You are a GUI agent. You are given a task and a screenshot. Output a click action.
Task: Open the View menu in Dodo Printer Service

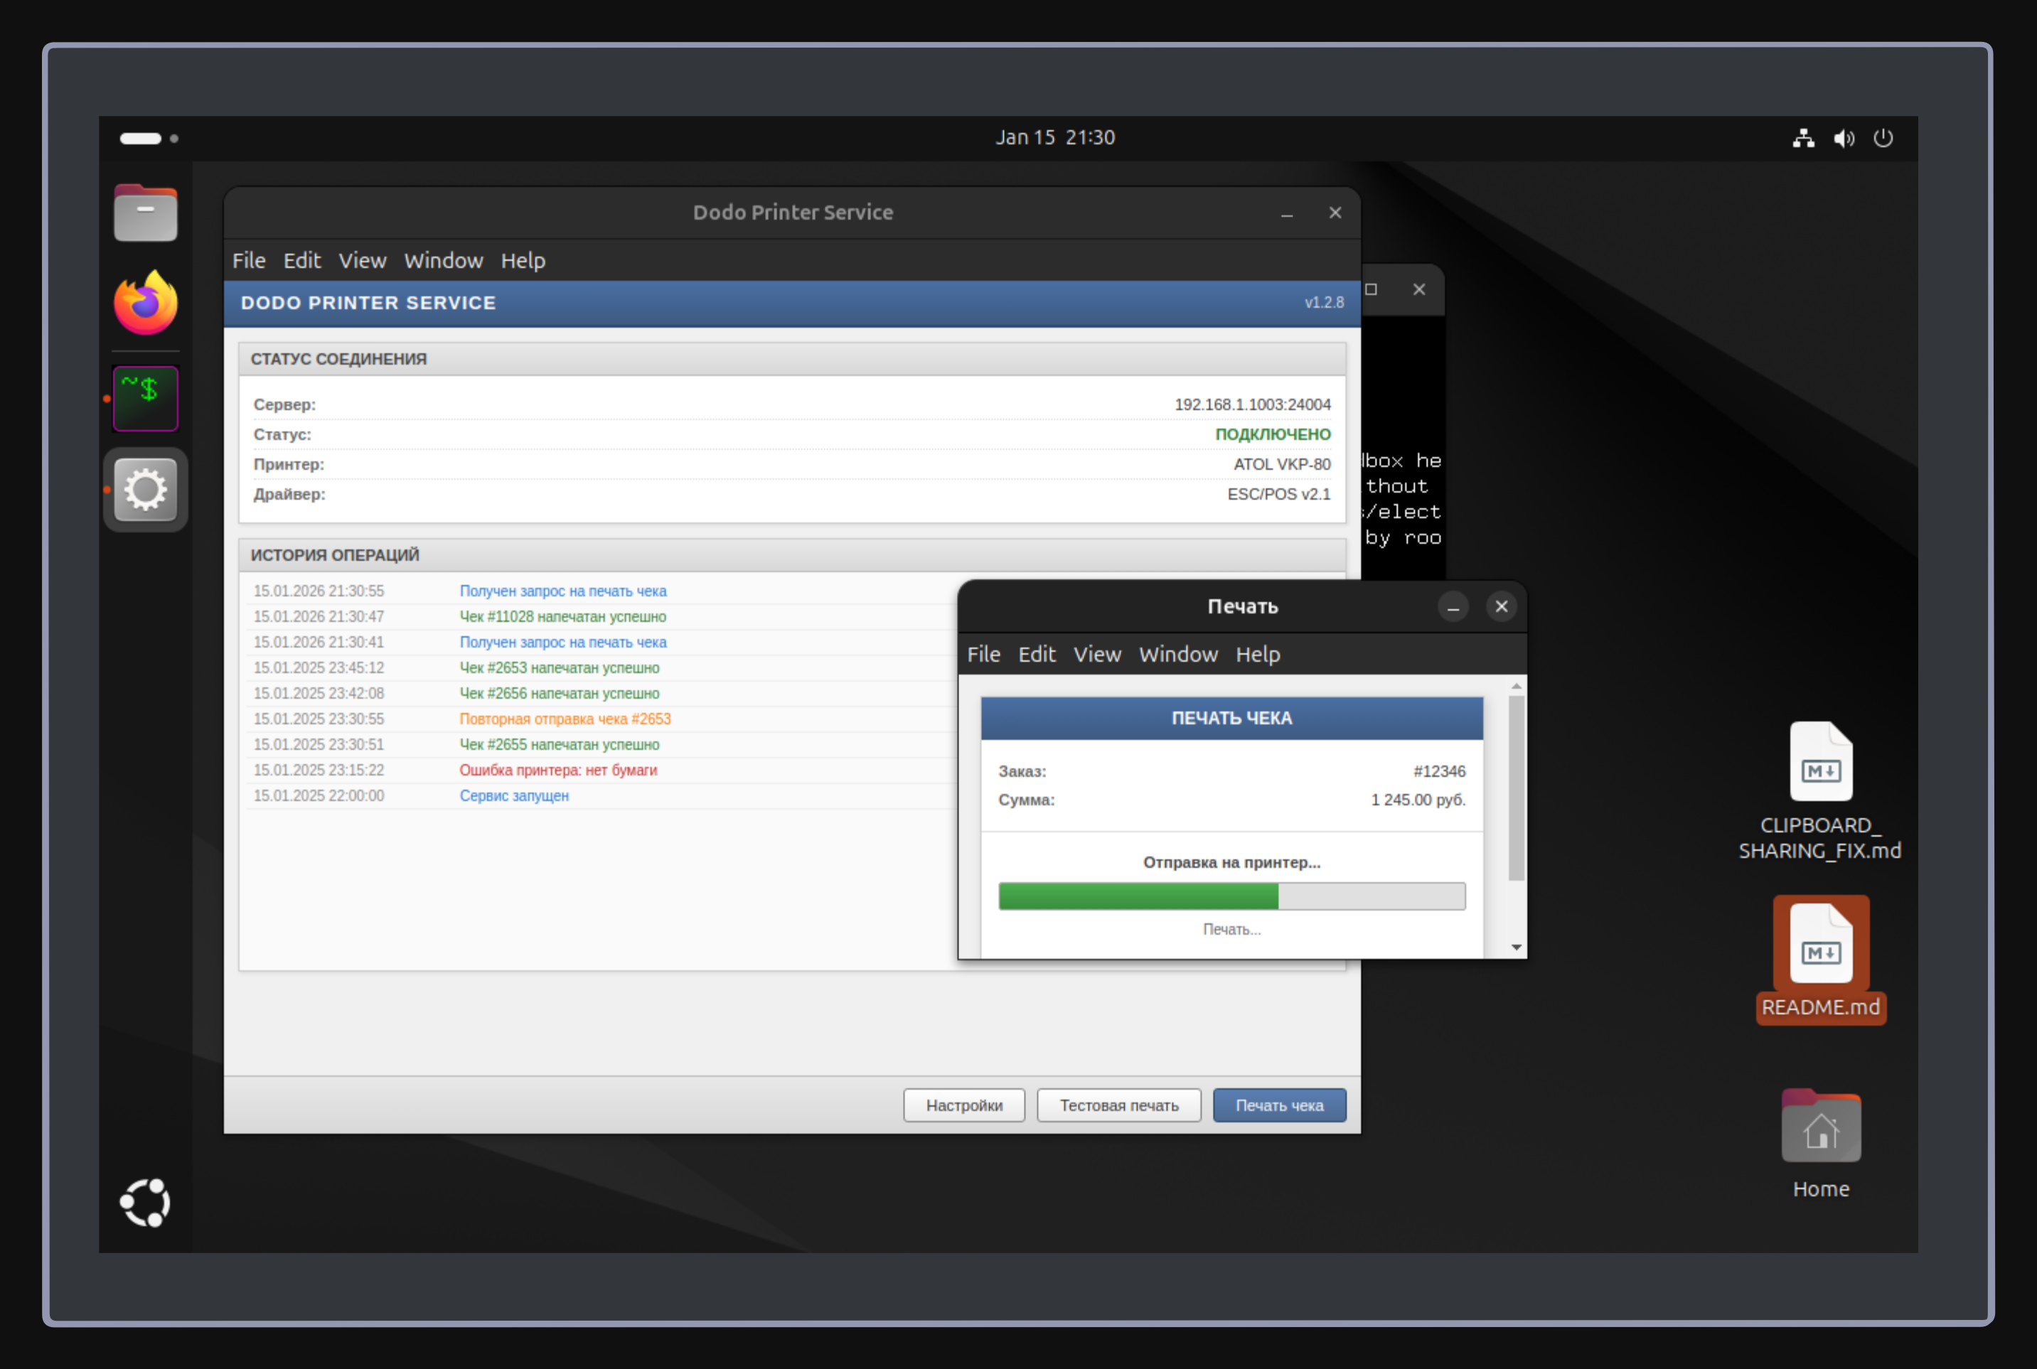[363, 260]
